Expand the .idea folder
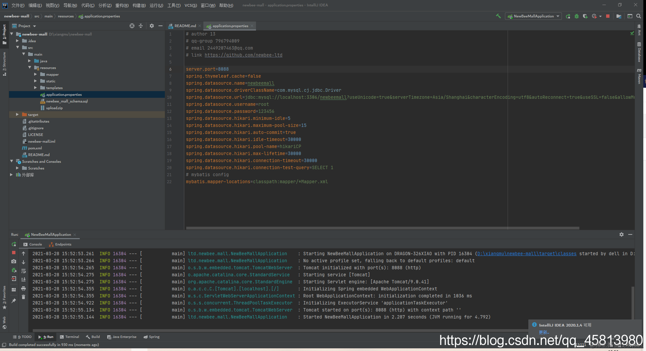 17,41
